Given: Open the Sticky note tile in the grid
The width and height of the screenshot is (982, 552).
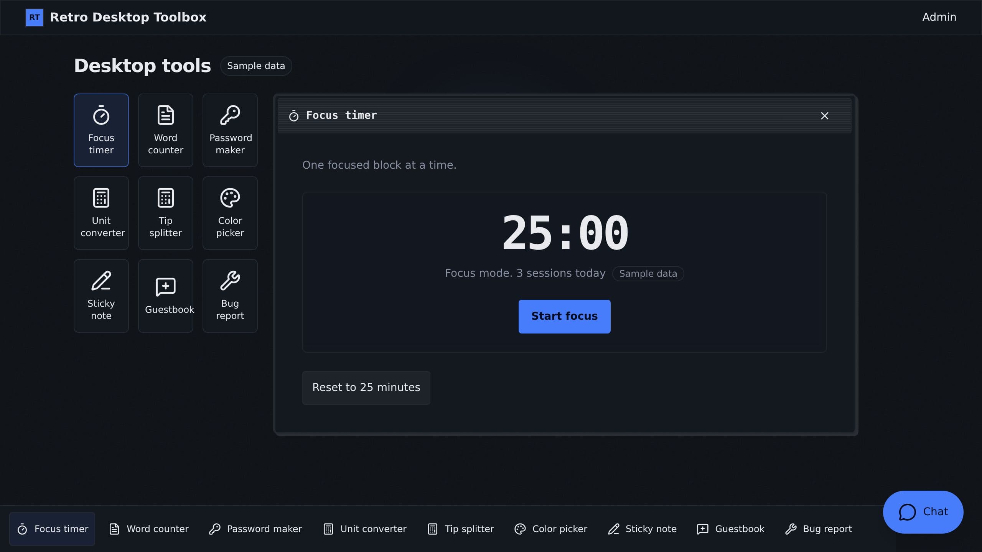Looking at the screenshot, I should pos(101,296).
